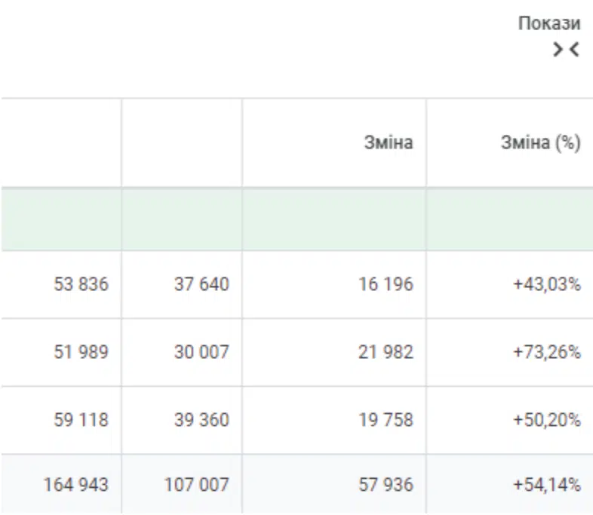Viewport: 593px width, 515px height.
Task: Select the cell showing 30 007
Action: click(x=201, y=351)
